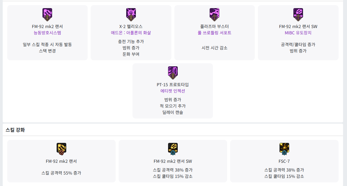Click the 스킬 공격력 55% 증가 text
This screenshot has height=186, width=347.
tap(61, 173)
